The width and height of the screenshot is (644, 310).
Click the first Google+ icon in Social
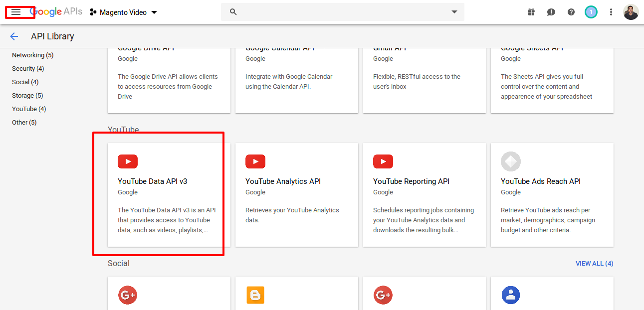click(x=128, y=296)
